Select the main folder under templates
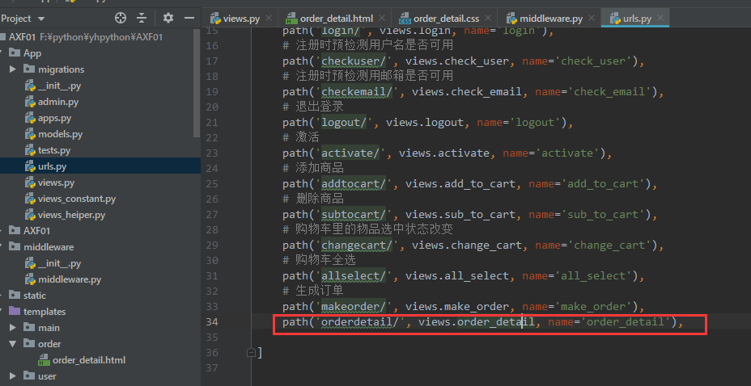The image size is (751, 386). (x=49, y=328)
